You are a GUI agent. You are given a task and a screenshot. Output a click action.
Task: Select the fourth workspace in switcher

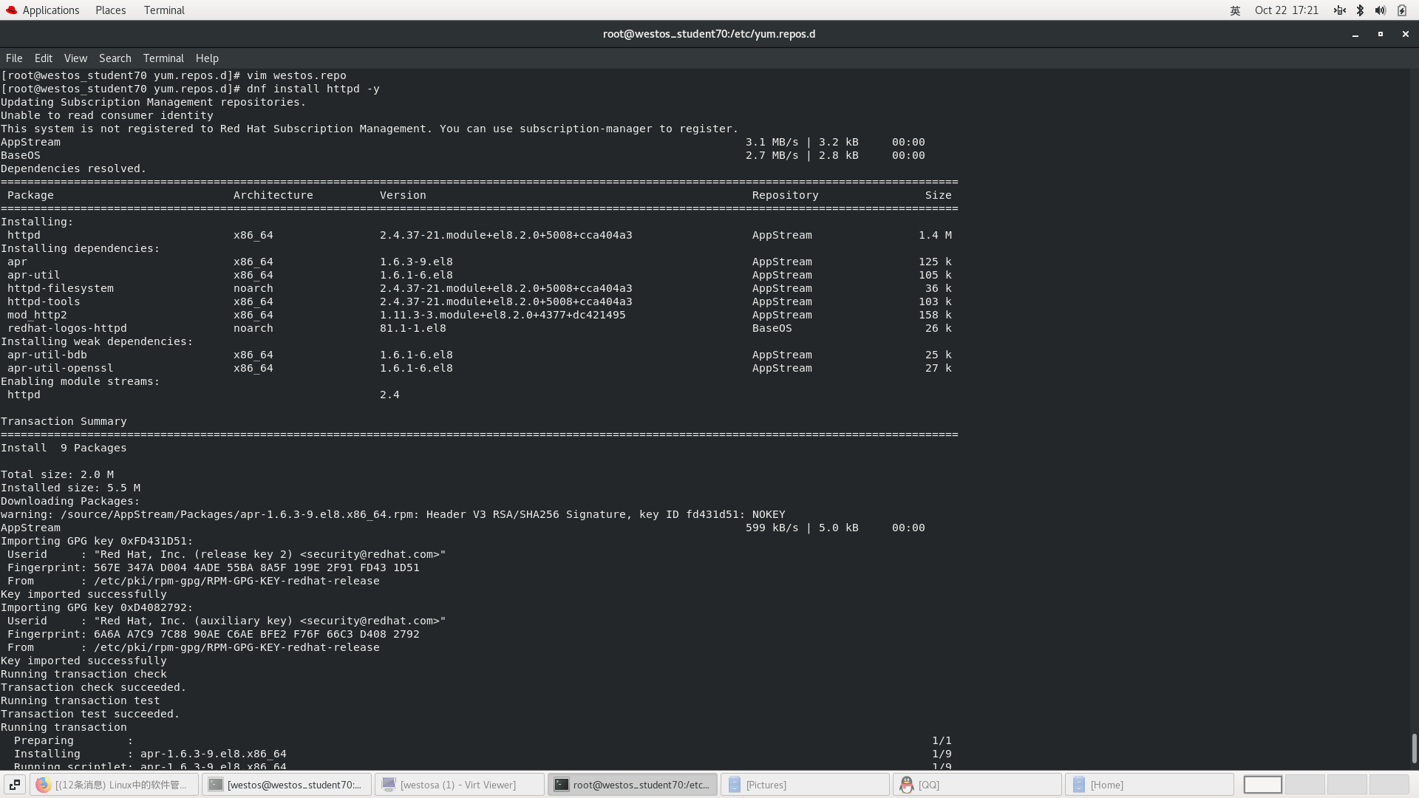[x=1389, y=785]
